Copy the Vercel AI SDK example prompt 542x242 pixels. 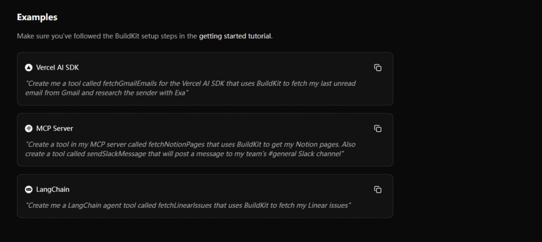coord(378,67)
